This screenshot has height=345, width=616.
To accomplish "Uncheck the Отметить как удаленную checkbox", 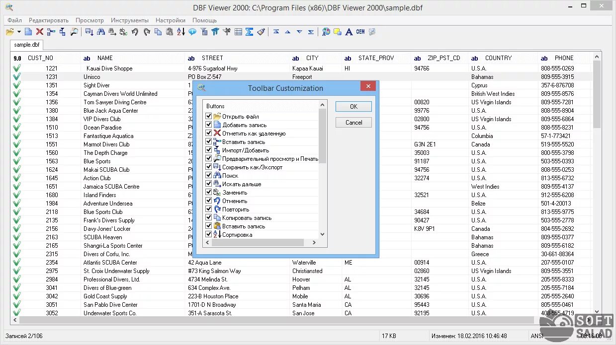I will coord(209,134).
